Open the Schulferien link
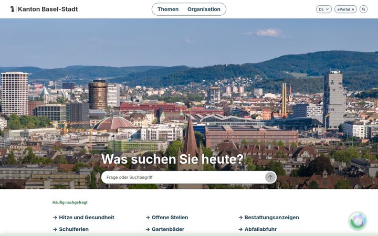 click(74, 229)
